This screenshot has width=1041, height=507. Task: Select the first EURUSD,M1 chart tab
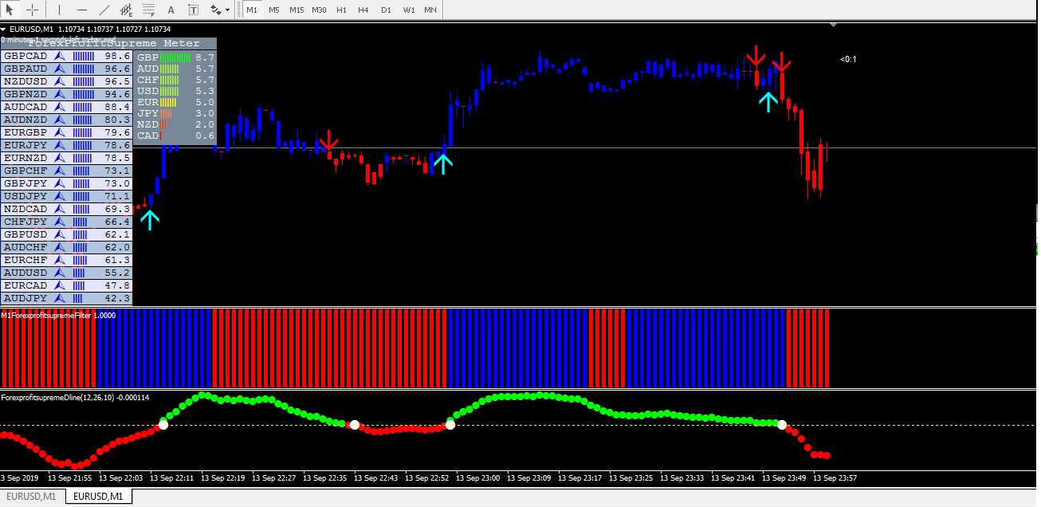32,495
